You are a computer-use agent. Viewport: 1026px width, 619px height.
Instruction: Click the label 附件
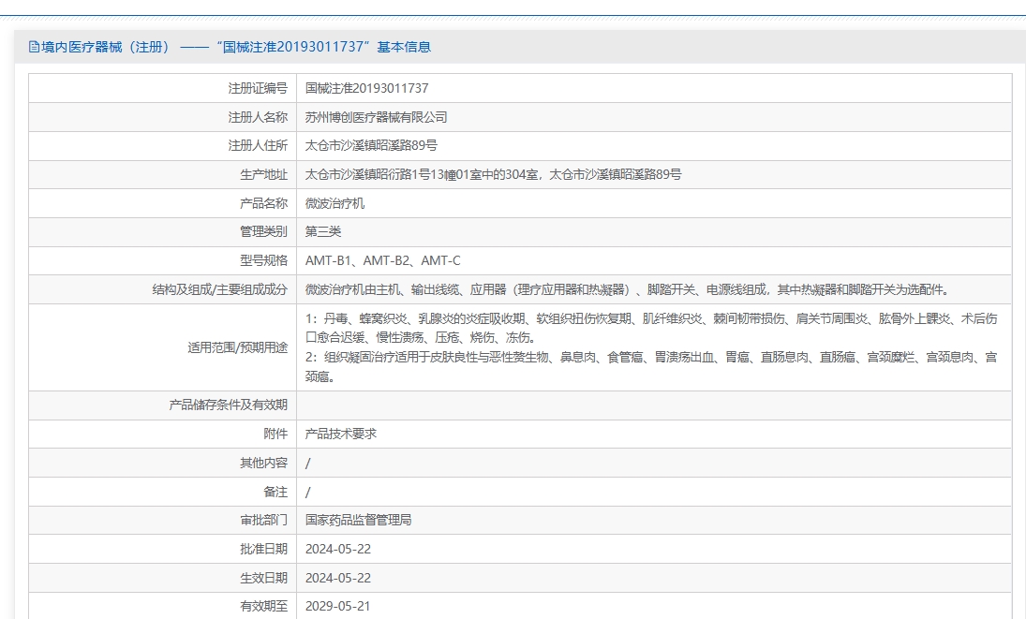[x=275, y=434]
